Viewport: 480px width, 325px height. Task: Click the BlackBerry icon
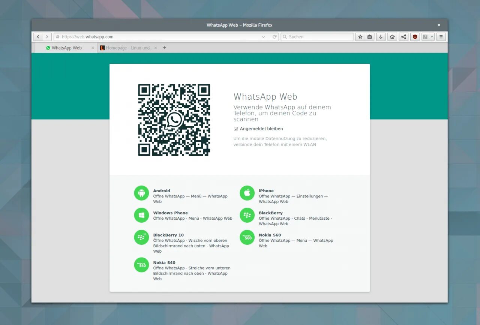pyautogui.click(x=247, y=215)
